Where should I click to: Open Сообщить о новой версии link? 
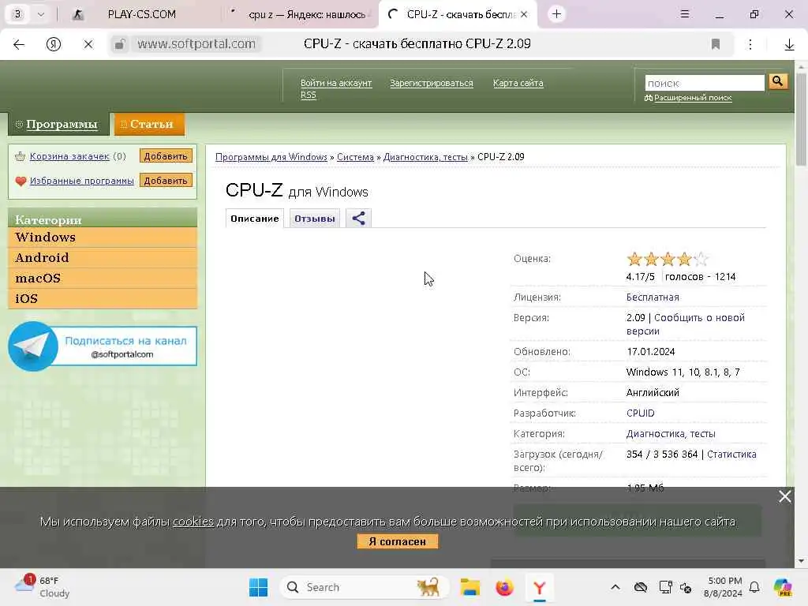click(686, 324)
